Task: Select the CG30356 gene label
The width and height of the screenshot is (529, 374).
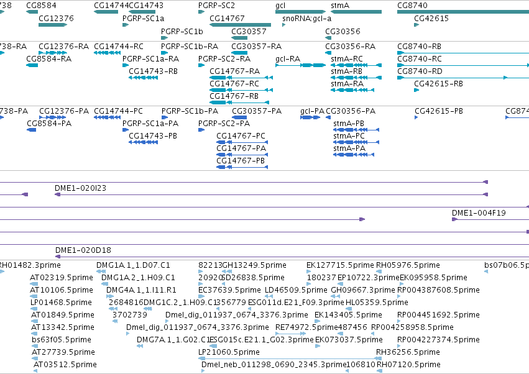Action: (x=343, y=31)
